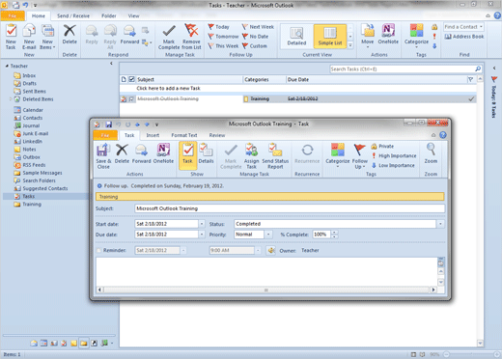Select Simple List view
Viewport: 502px width, 359px height.
(x=330, y=37)
